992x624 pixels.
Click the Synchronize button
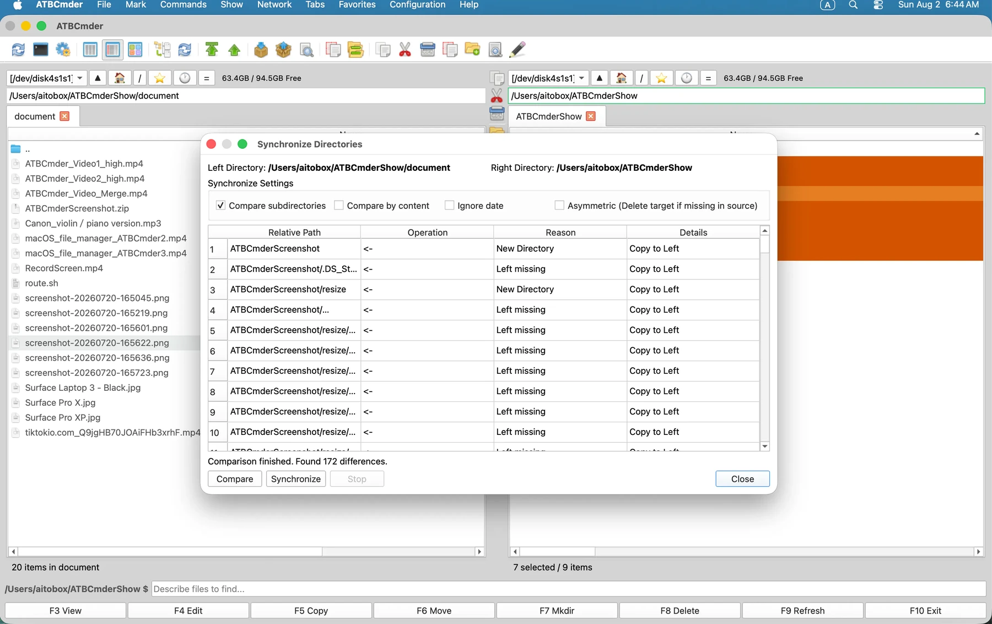296,479
